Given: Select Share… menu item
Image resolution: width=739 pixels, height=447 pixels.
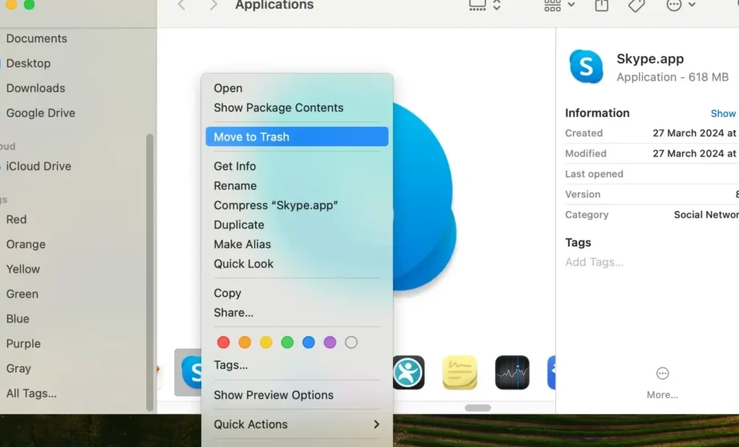Looking at the screenshot, I should click(x=297, y=313).
